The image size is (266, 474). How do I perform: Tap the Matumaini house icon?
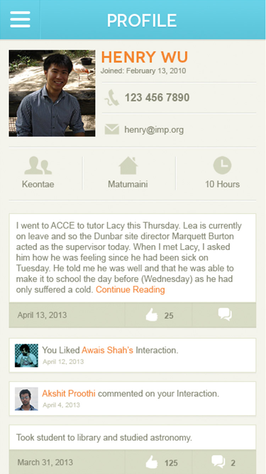coord(128,166)
